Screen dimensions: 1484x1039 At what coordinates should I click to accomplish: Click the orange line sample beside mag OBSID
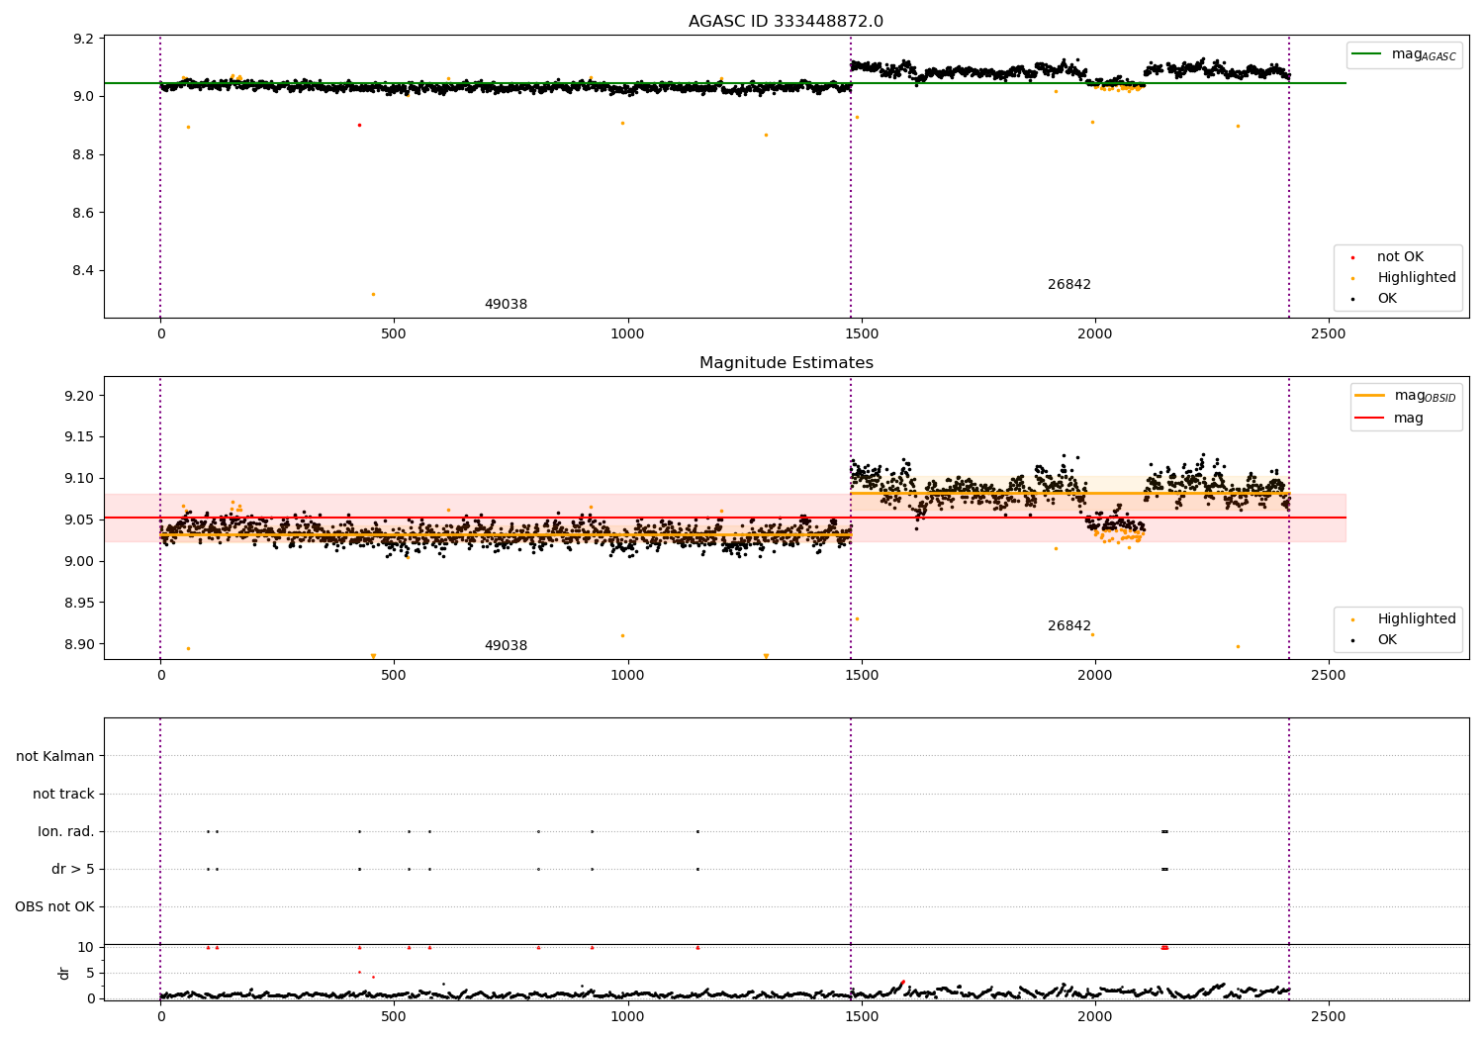click(x=1370, y=395)
